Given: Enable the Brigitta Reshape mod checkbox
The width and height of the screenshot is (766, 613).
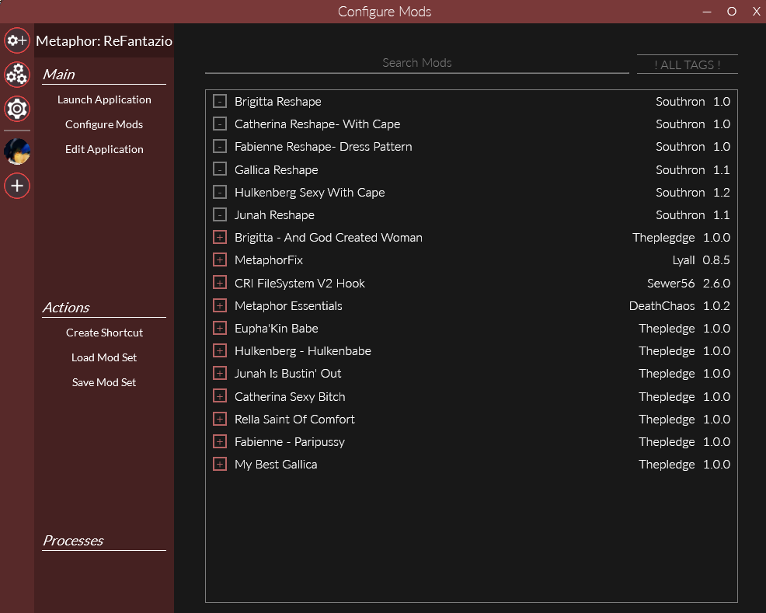Looking at the screenshot, I should click(220, 101).
